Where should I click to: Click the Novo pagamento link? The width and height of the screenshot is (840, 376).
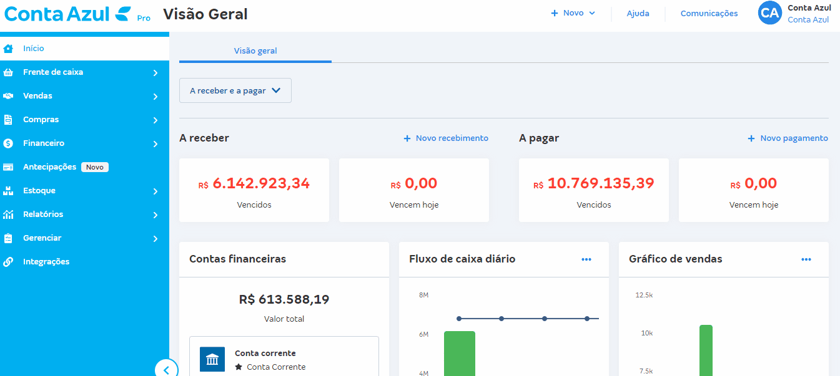(x=787, y=138)
